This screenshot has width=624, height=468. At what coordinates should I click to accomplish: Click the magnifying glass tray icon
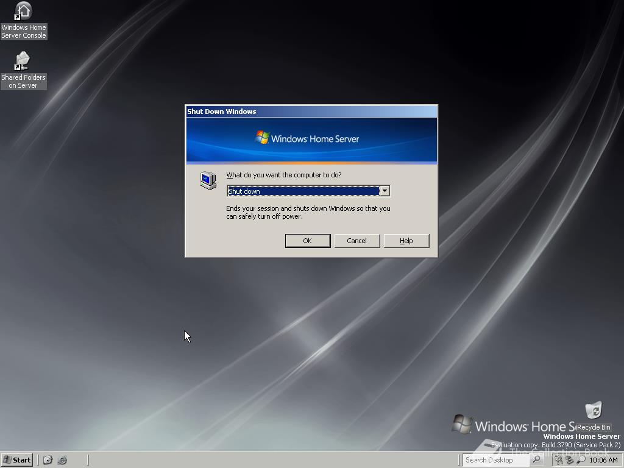[581, 460]
